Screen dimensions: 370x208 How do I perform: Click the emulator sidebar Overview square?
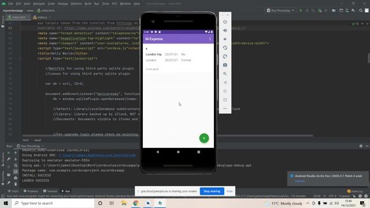pyautogui.click(x=225, y=100)
